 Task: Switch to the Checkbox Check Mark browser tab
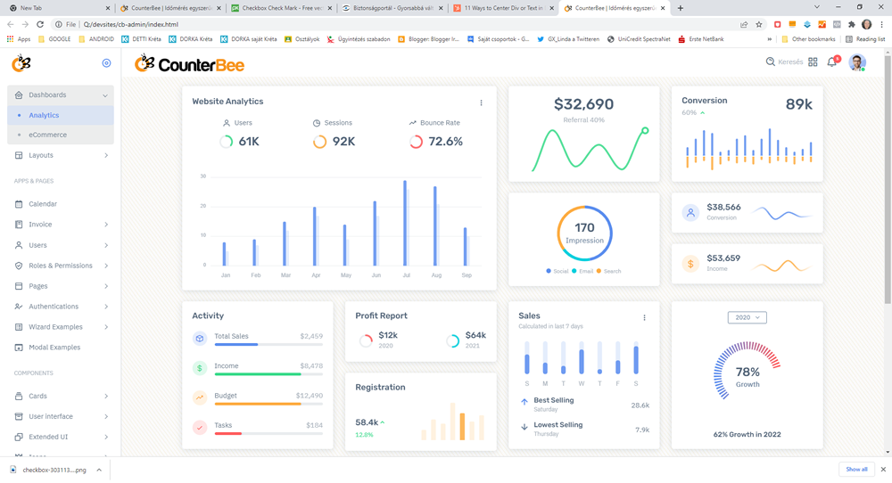click(x=277, y=8)
